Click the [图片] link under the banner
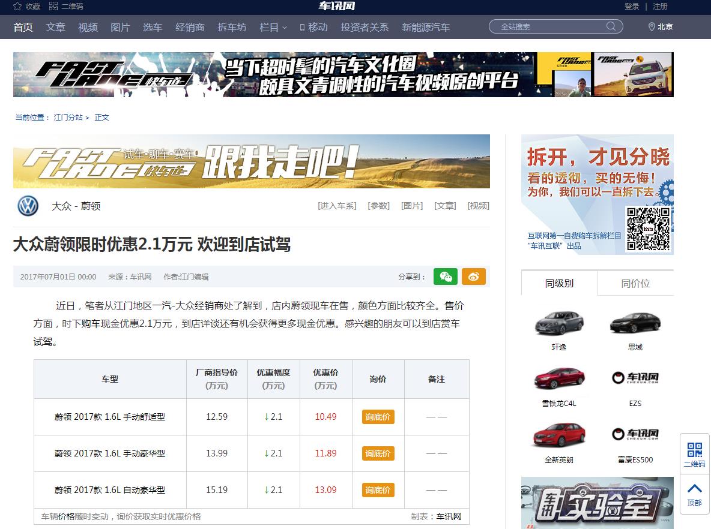The width and height of the screenshot is (711, 529). 412,206
